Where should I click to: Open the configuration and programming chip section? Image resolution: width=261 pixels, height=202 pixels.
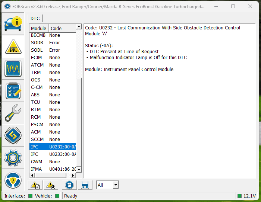point(13,135)
